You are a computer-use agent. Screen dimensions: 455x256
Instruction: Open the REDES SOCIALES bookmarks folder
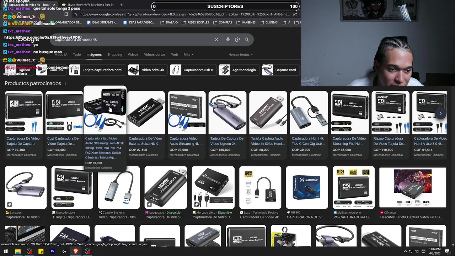coord(195,22)
